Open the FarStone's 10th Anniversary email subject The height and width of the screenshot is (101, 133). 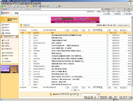tap(65, 79)
